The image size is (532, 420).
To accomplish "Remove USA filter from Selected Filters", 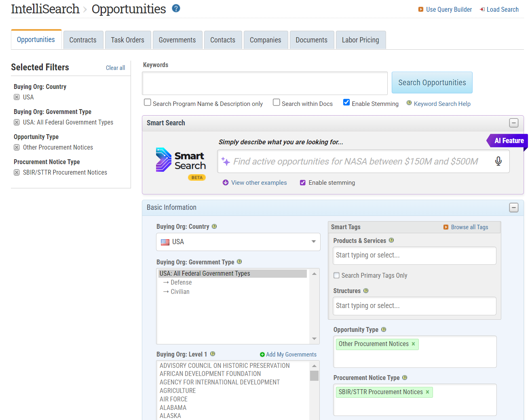I will (x=17, y=97).
